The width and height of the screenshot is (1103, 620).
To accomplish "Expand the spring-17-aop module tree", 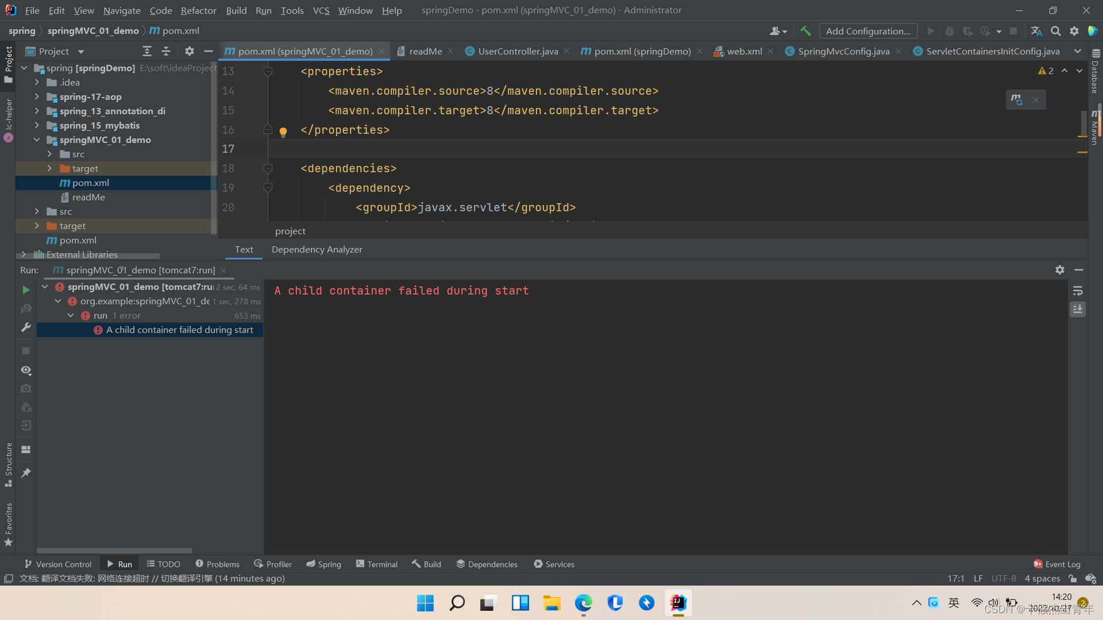I will pos(38,96).
